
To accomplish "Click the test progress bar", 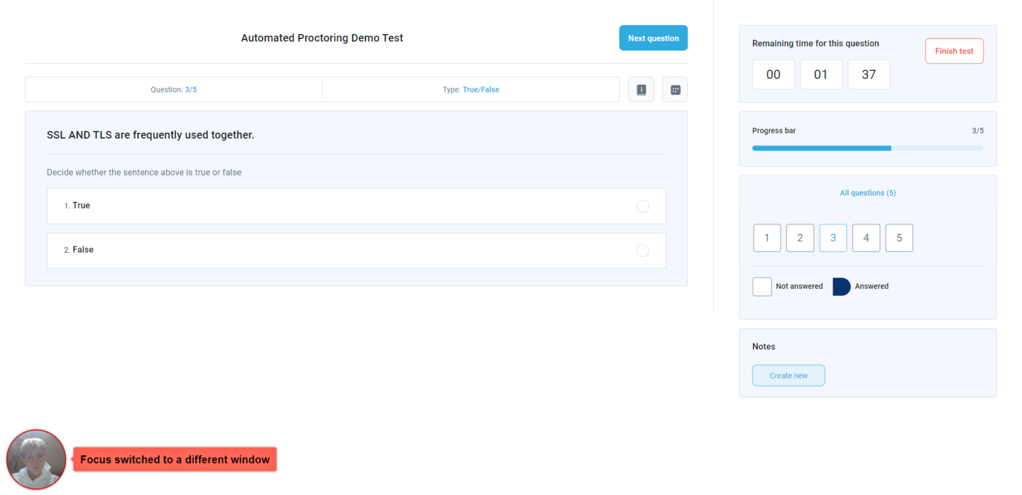I will click(x=867, y=148).
